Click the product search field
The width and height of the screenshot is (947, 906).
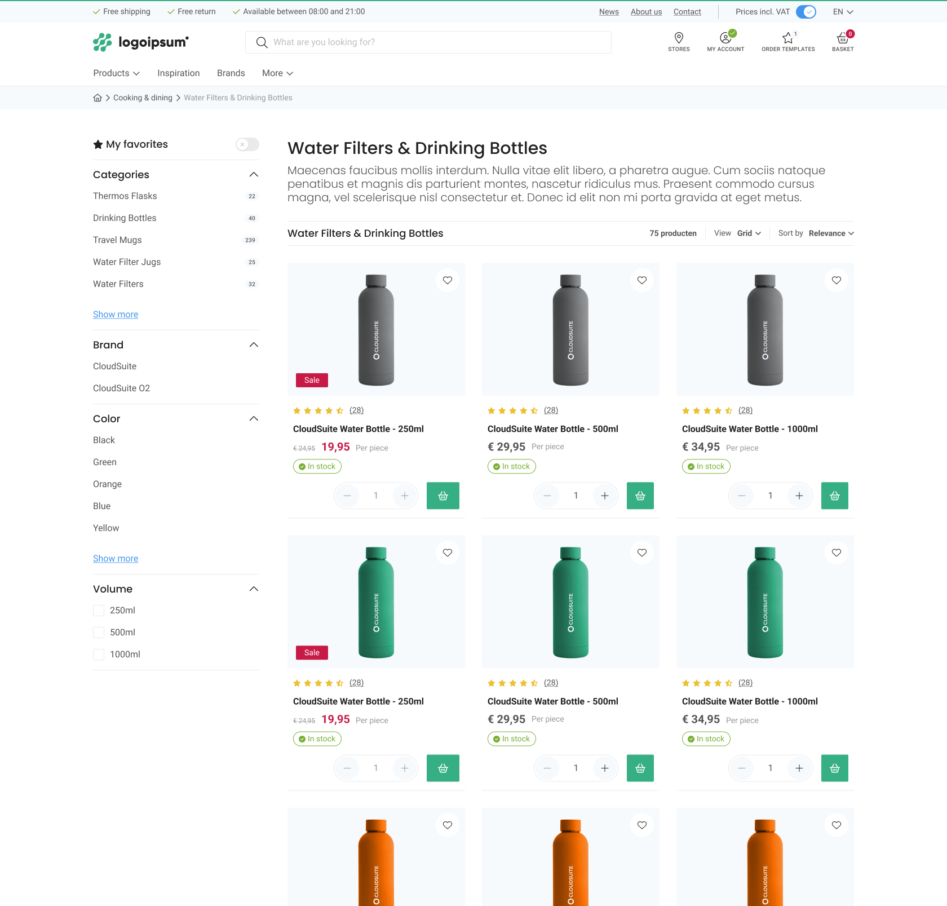pos(428,42)
